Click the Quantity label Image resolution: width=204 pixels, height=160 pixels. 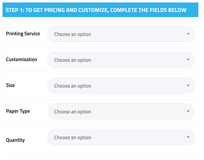(x=16, y=140)
